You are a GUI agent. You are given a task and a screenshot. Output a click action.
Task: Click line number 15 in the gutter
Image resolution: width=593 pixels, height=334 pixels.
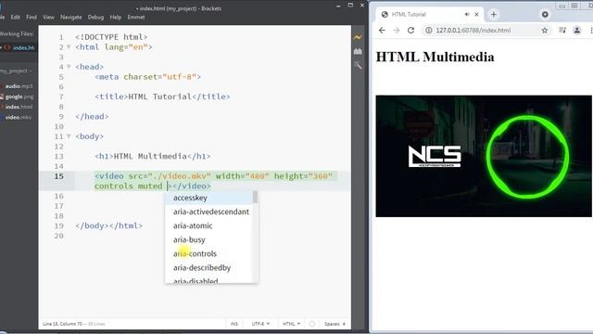click(x=58, y=176)
